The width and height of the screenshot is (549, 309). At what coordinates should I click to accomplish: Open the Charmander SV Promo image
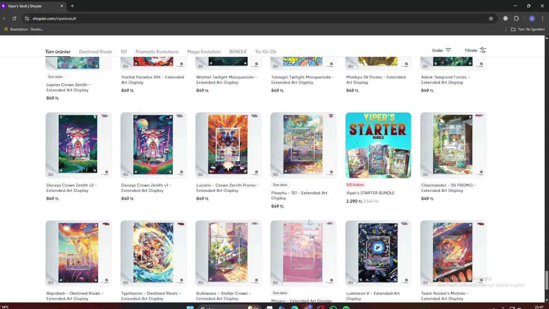pos(453,145)
